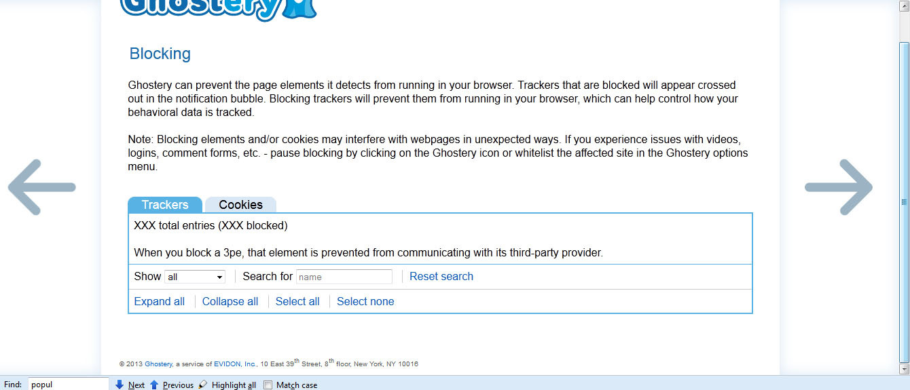Viewport: 910px width, 390px height.
Task: Switch to the Cookies tab
Action: (x=240, y=205)
